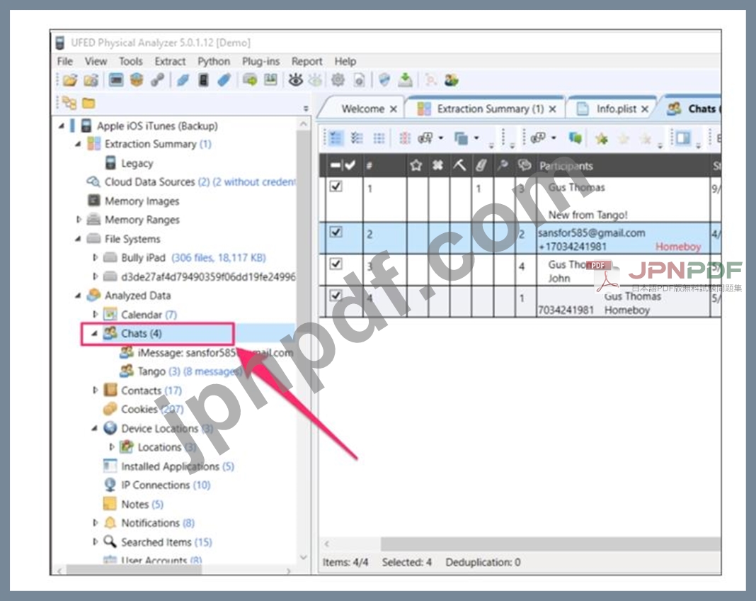Switch to the Info.plist tab
Viewport: 756px width, 601px height.
coord(613,108)
